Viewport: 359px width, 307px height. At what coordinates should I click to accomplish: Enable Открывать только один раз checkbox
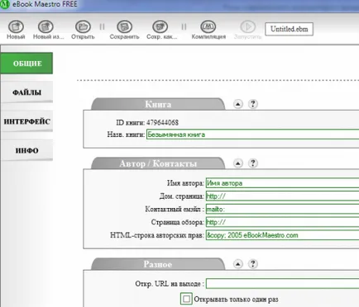click(186, 299)
